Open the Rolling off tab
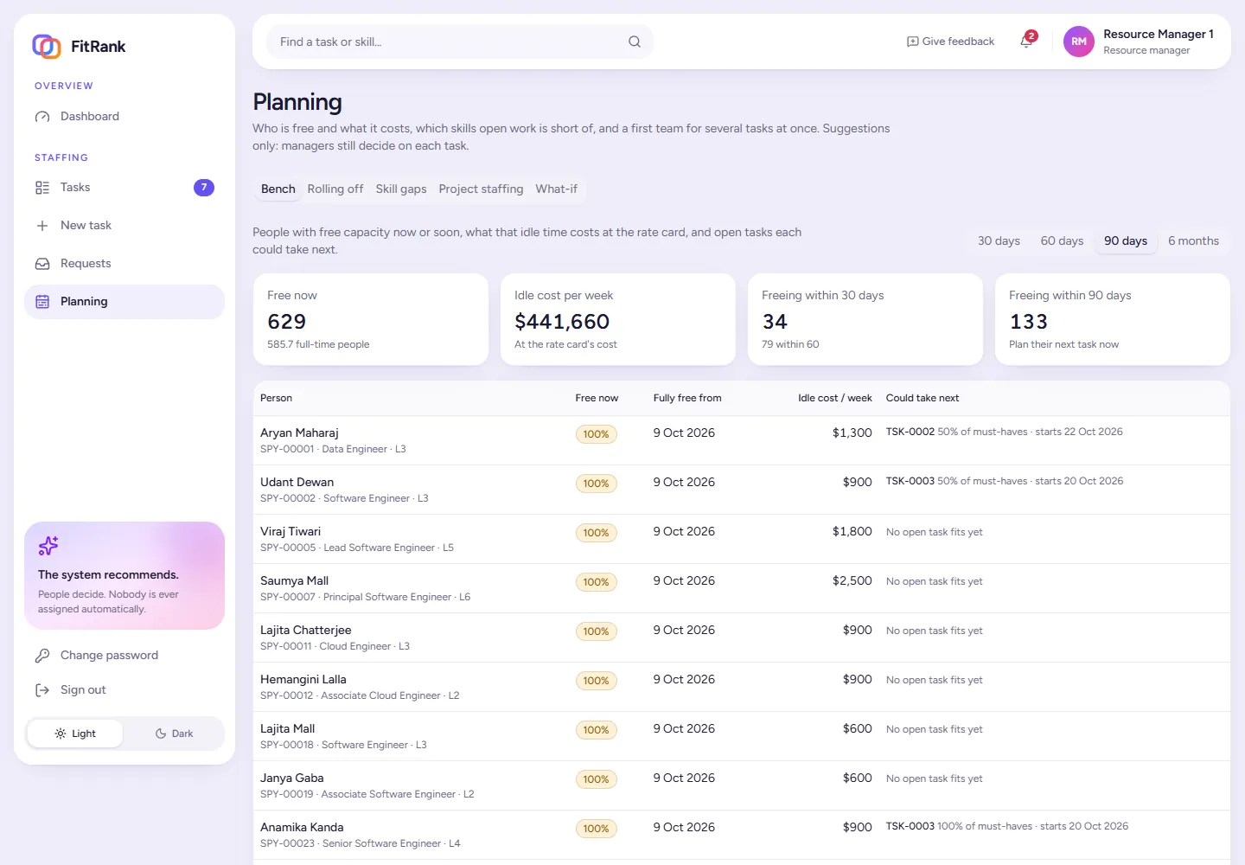Viewport: 1245px width, 865px height. coord(335,189)
